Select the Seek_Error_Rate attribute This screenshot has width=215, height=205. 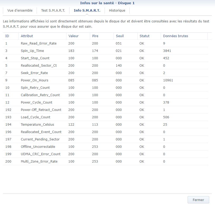(34, 73)
